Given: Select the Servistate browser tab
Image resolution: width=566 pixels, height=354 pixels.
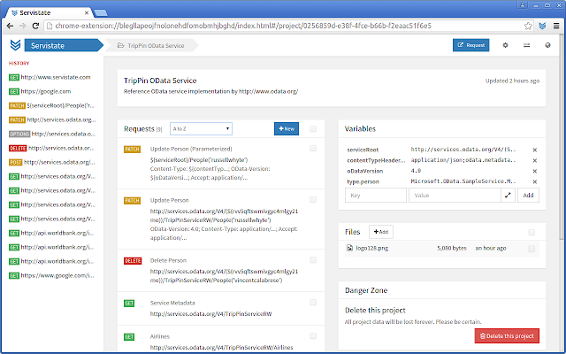Looking at the screenshot, I should (49, 12).
